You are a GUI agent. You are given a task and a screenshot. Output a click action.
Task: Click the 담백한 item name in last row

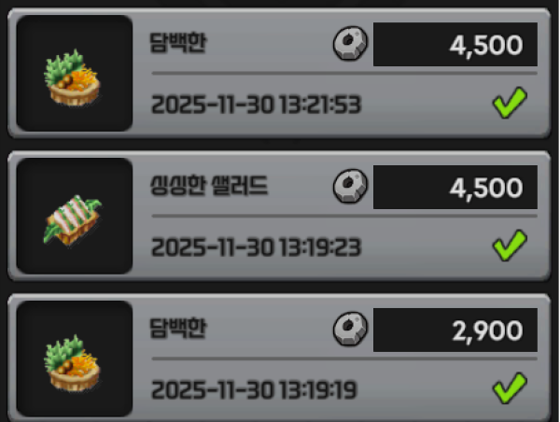[178, 329]
